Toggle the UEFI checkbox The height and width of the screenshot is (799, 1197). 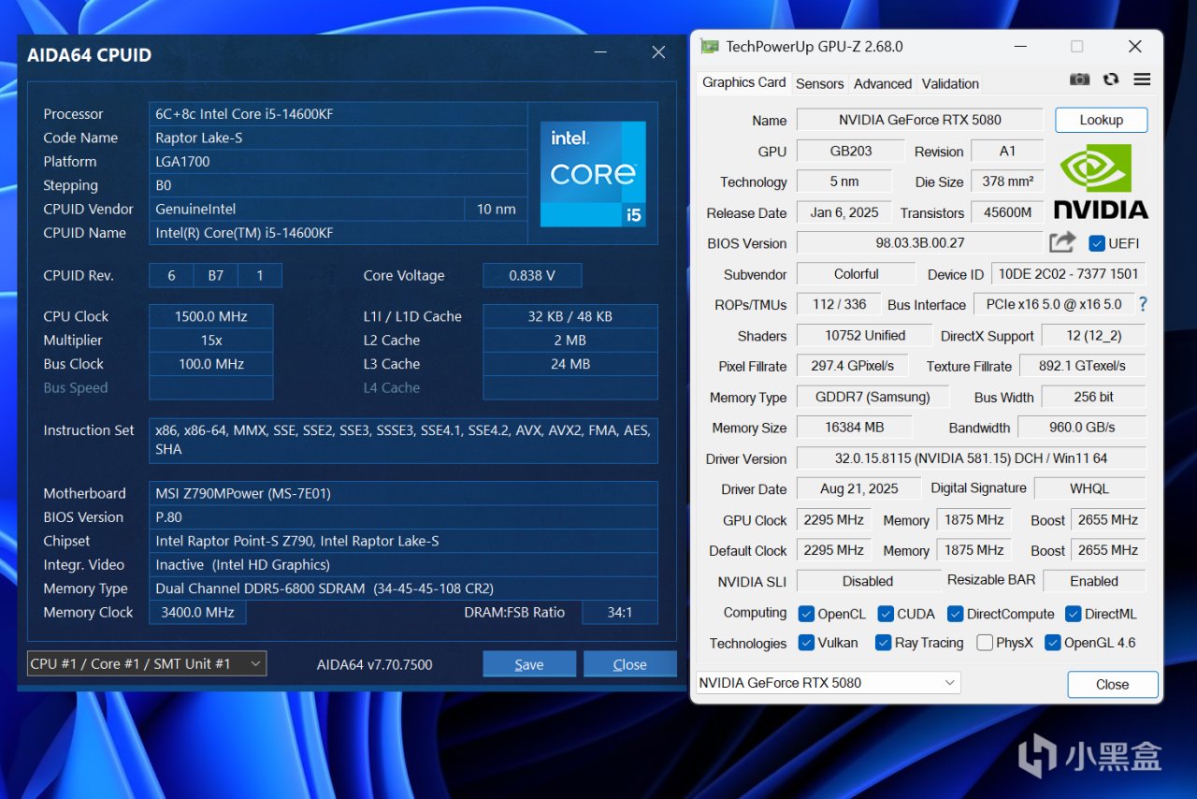point(1097,244)
